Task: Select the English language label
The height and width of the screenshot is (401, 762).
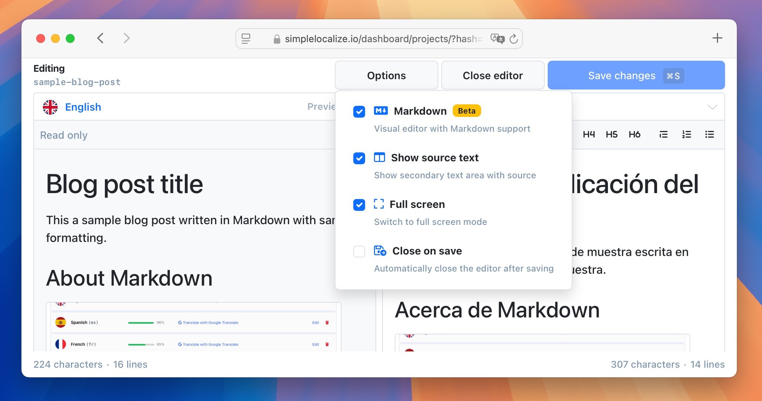Action: click(83, 107)
